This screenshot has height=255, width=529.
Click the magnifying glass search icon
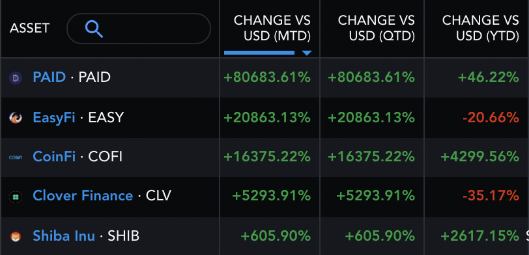(94, 29)
